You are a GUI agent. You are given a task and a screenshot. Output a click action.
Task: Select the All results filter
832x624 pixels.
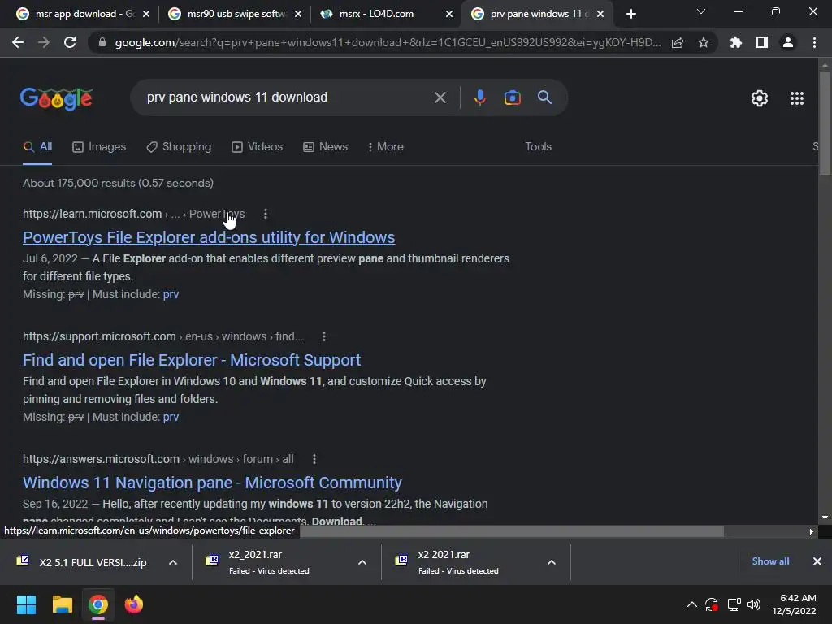tap(37, 147)
